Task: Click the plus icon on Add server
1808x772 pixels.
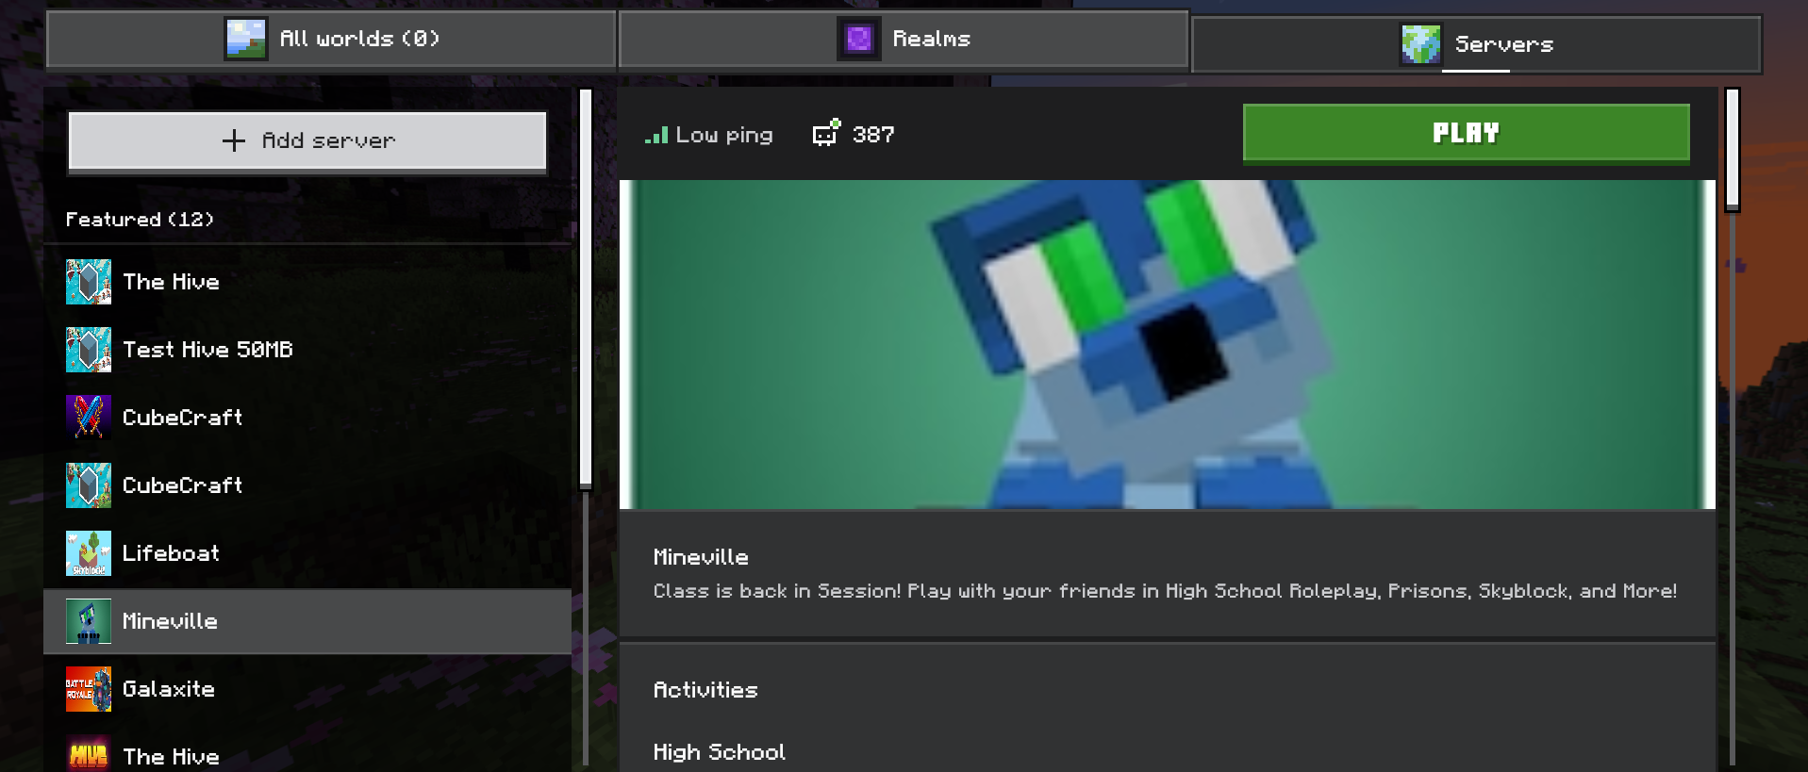Action: click(x=234, y=140)
